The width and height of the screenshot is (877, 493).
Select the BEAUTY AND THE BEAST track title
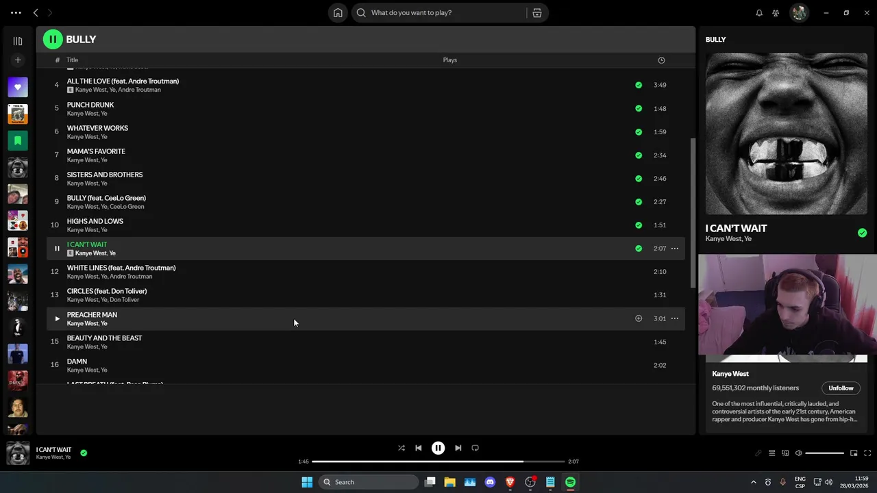click(104, 338)
